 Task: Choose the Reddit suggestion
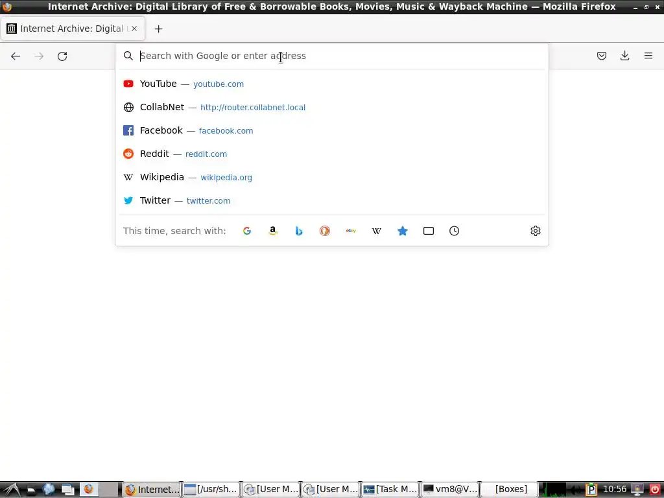tap(332, 154)
